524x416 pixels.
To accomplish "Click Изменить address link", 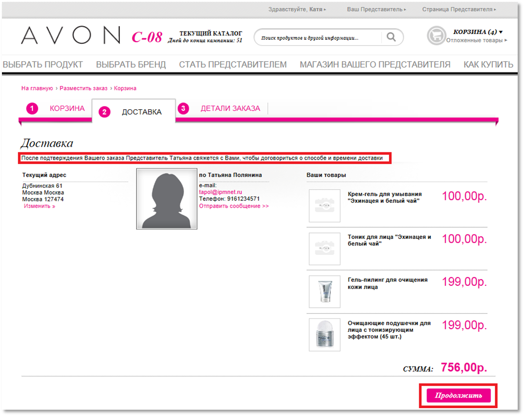I will pyautogui.click(x=39, y=206).
